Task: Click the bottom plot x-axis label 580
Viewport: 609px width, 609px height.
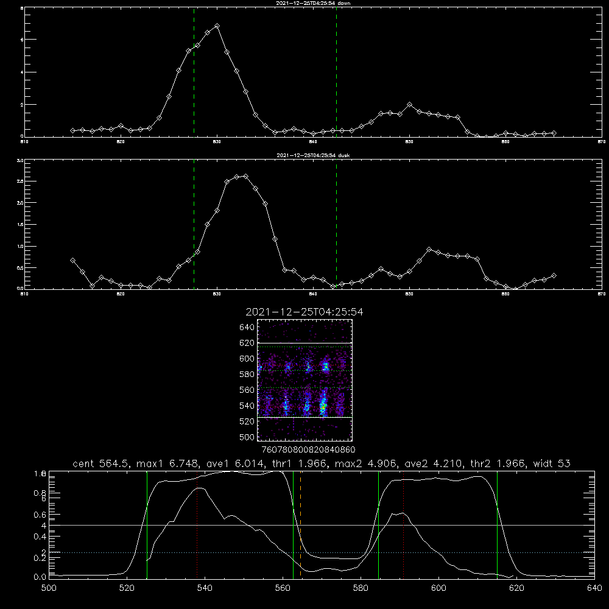Action: tap(361, 588)
